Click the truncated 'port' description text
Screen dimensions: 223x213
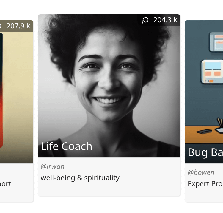click(6, 184)
